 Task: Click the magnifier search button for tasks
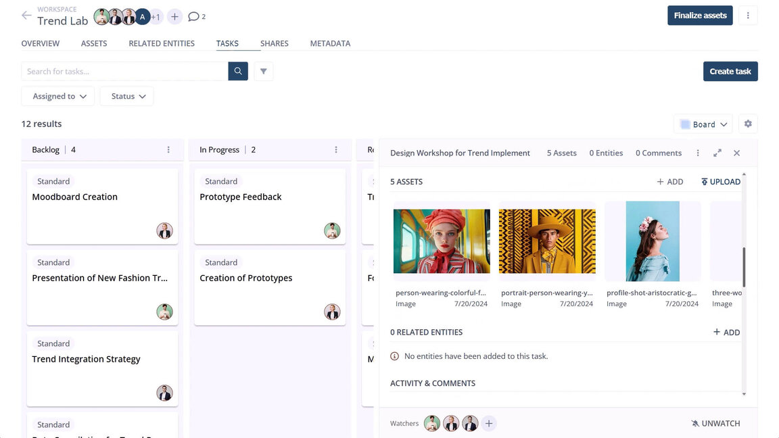tap(238, 71)
